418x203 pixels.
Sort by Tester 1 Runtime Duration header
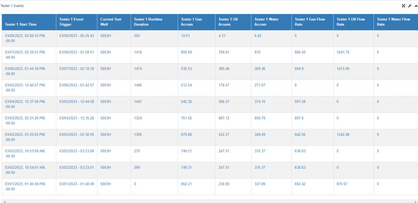148,22
